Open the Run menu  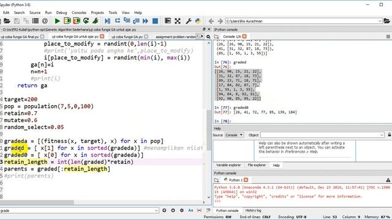click(x=48, y=12)
